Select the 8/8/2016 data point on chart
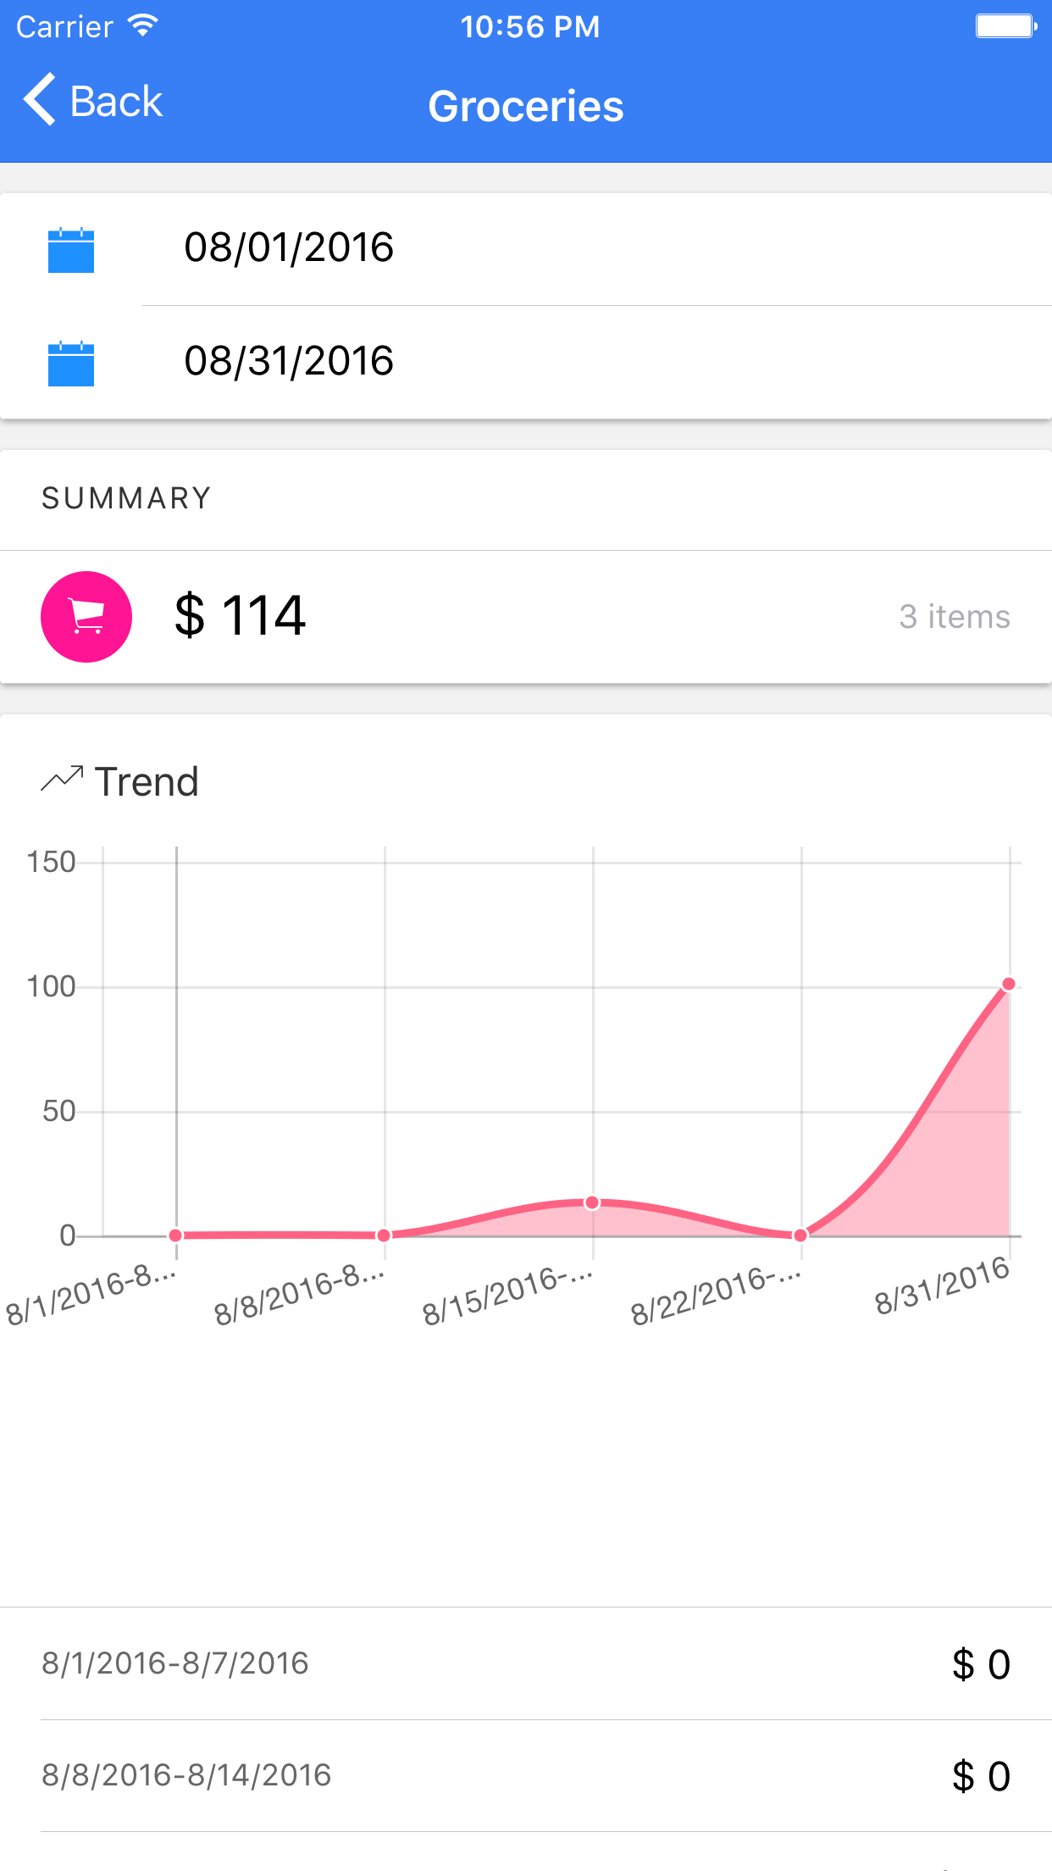 coord(384,1235)
